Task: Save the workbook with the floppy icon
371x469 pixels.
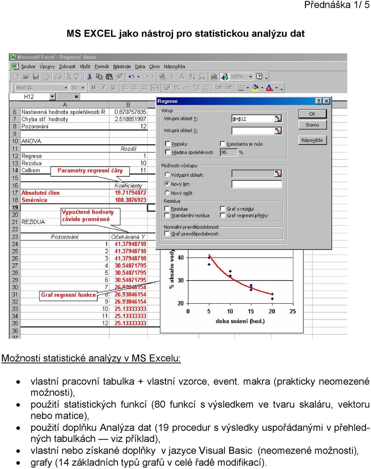Action: 36,76
